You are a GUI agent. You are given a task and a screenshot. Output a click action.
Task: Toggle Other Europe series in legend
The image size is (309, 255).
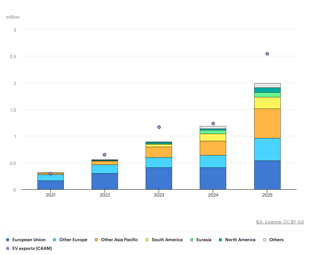(x=70, y=240)
